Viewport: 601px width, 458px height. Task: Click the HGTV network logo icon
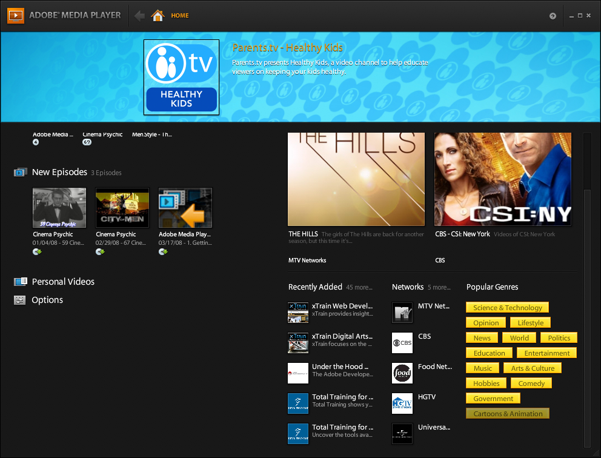(x=402, y=403)
